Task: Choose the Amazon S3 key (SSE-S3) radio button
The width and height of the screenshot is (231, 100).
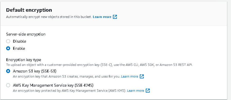Action: (8, 71)
